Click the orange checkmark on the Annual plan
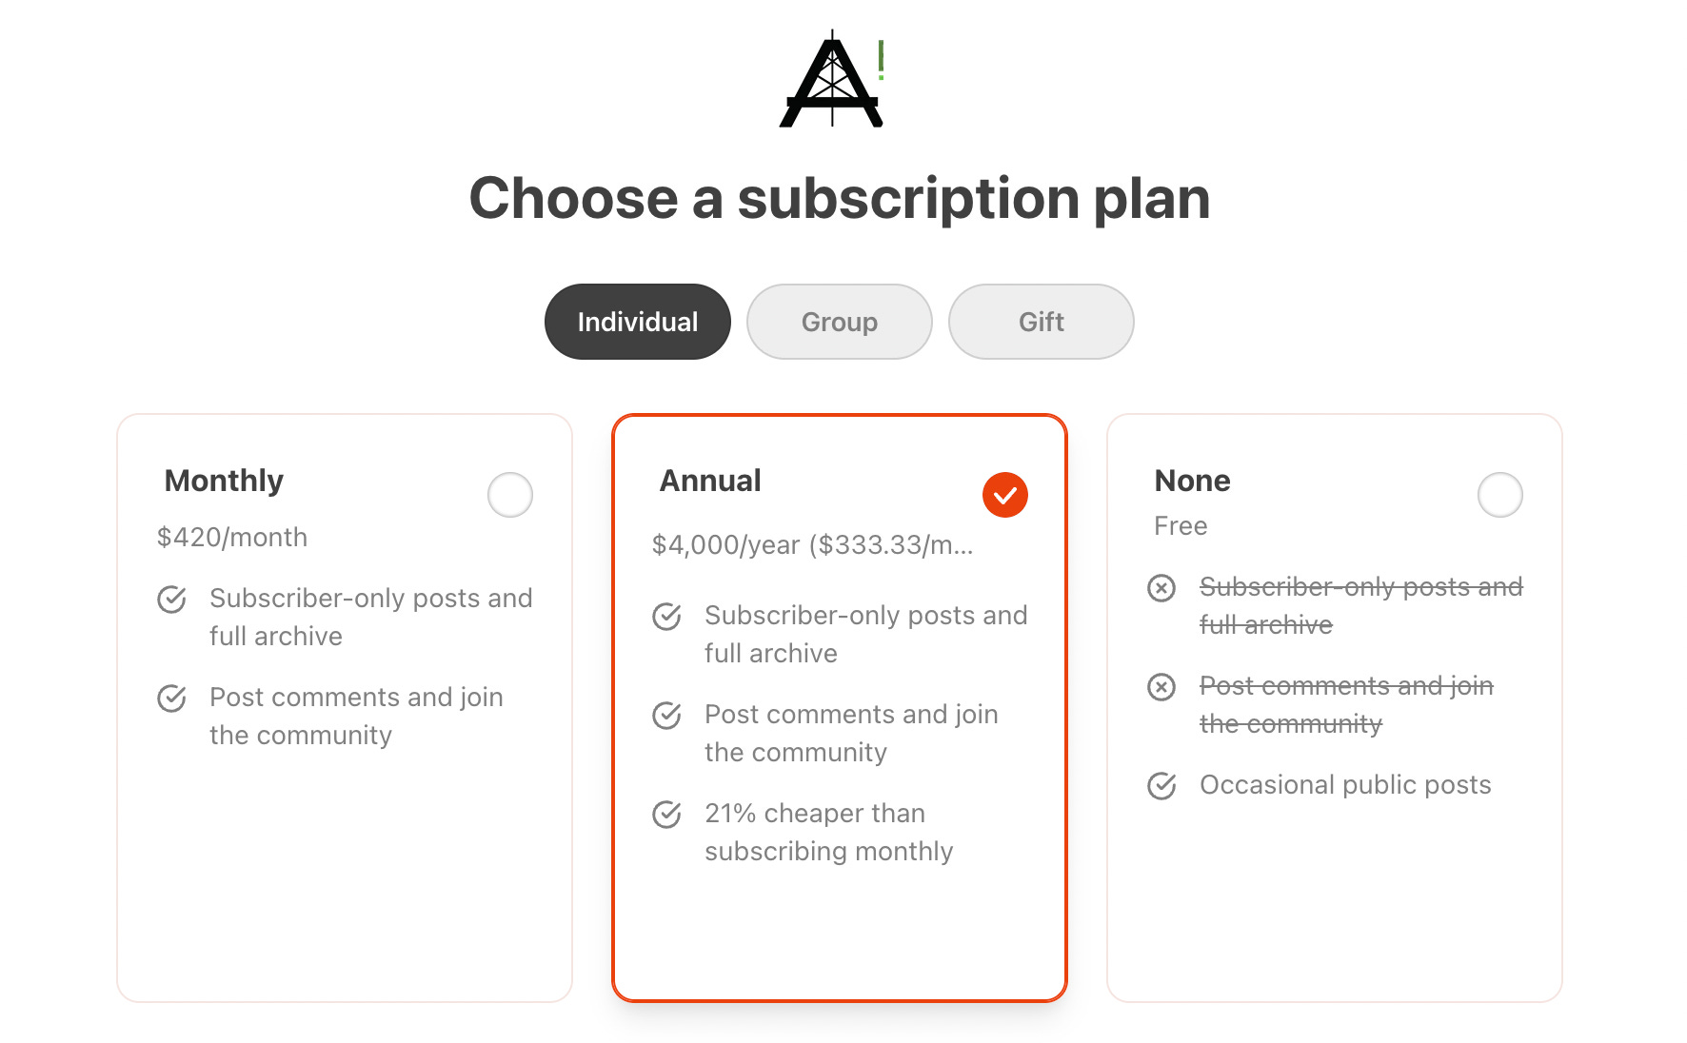1687x1043 pixels. click(x=1005, y=495)
